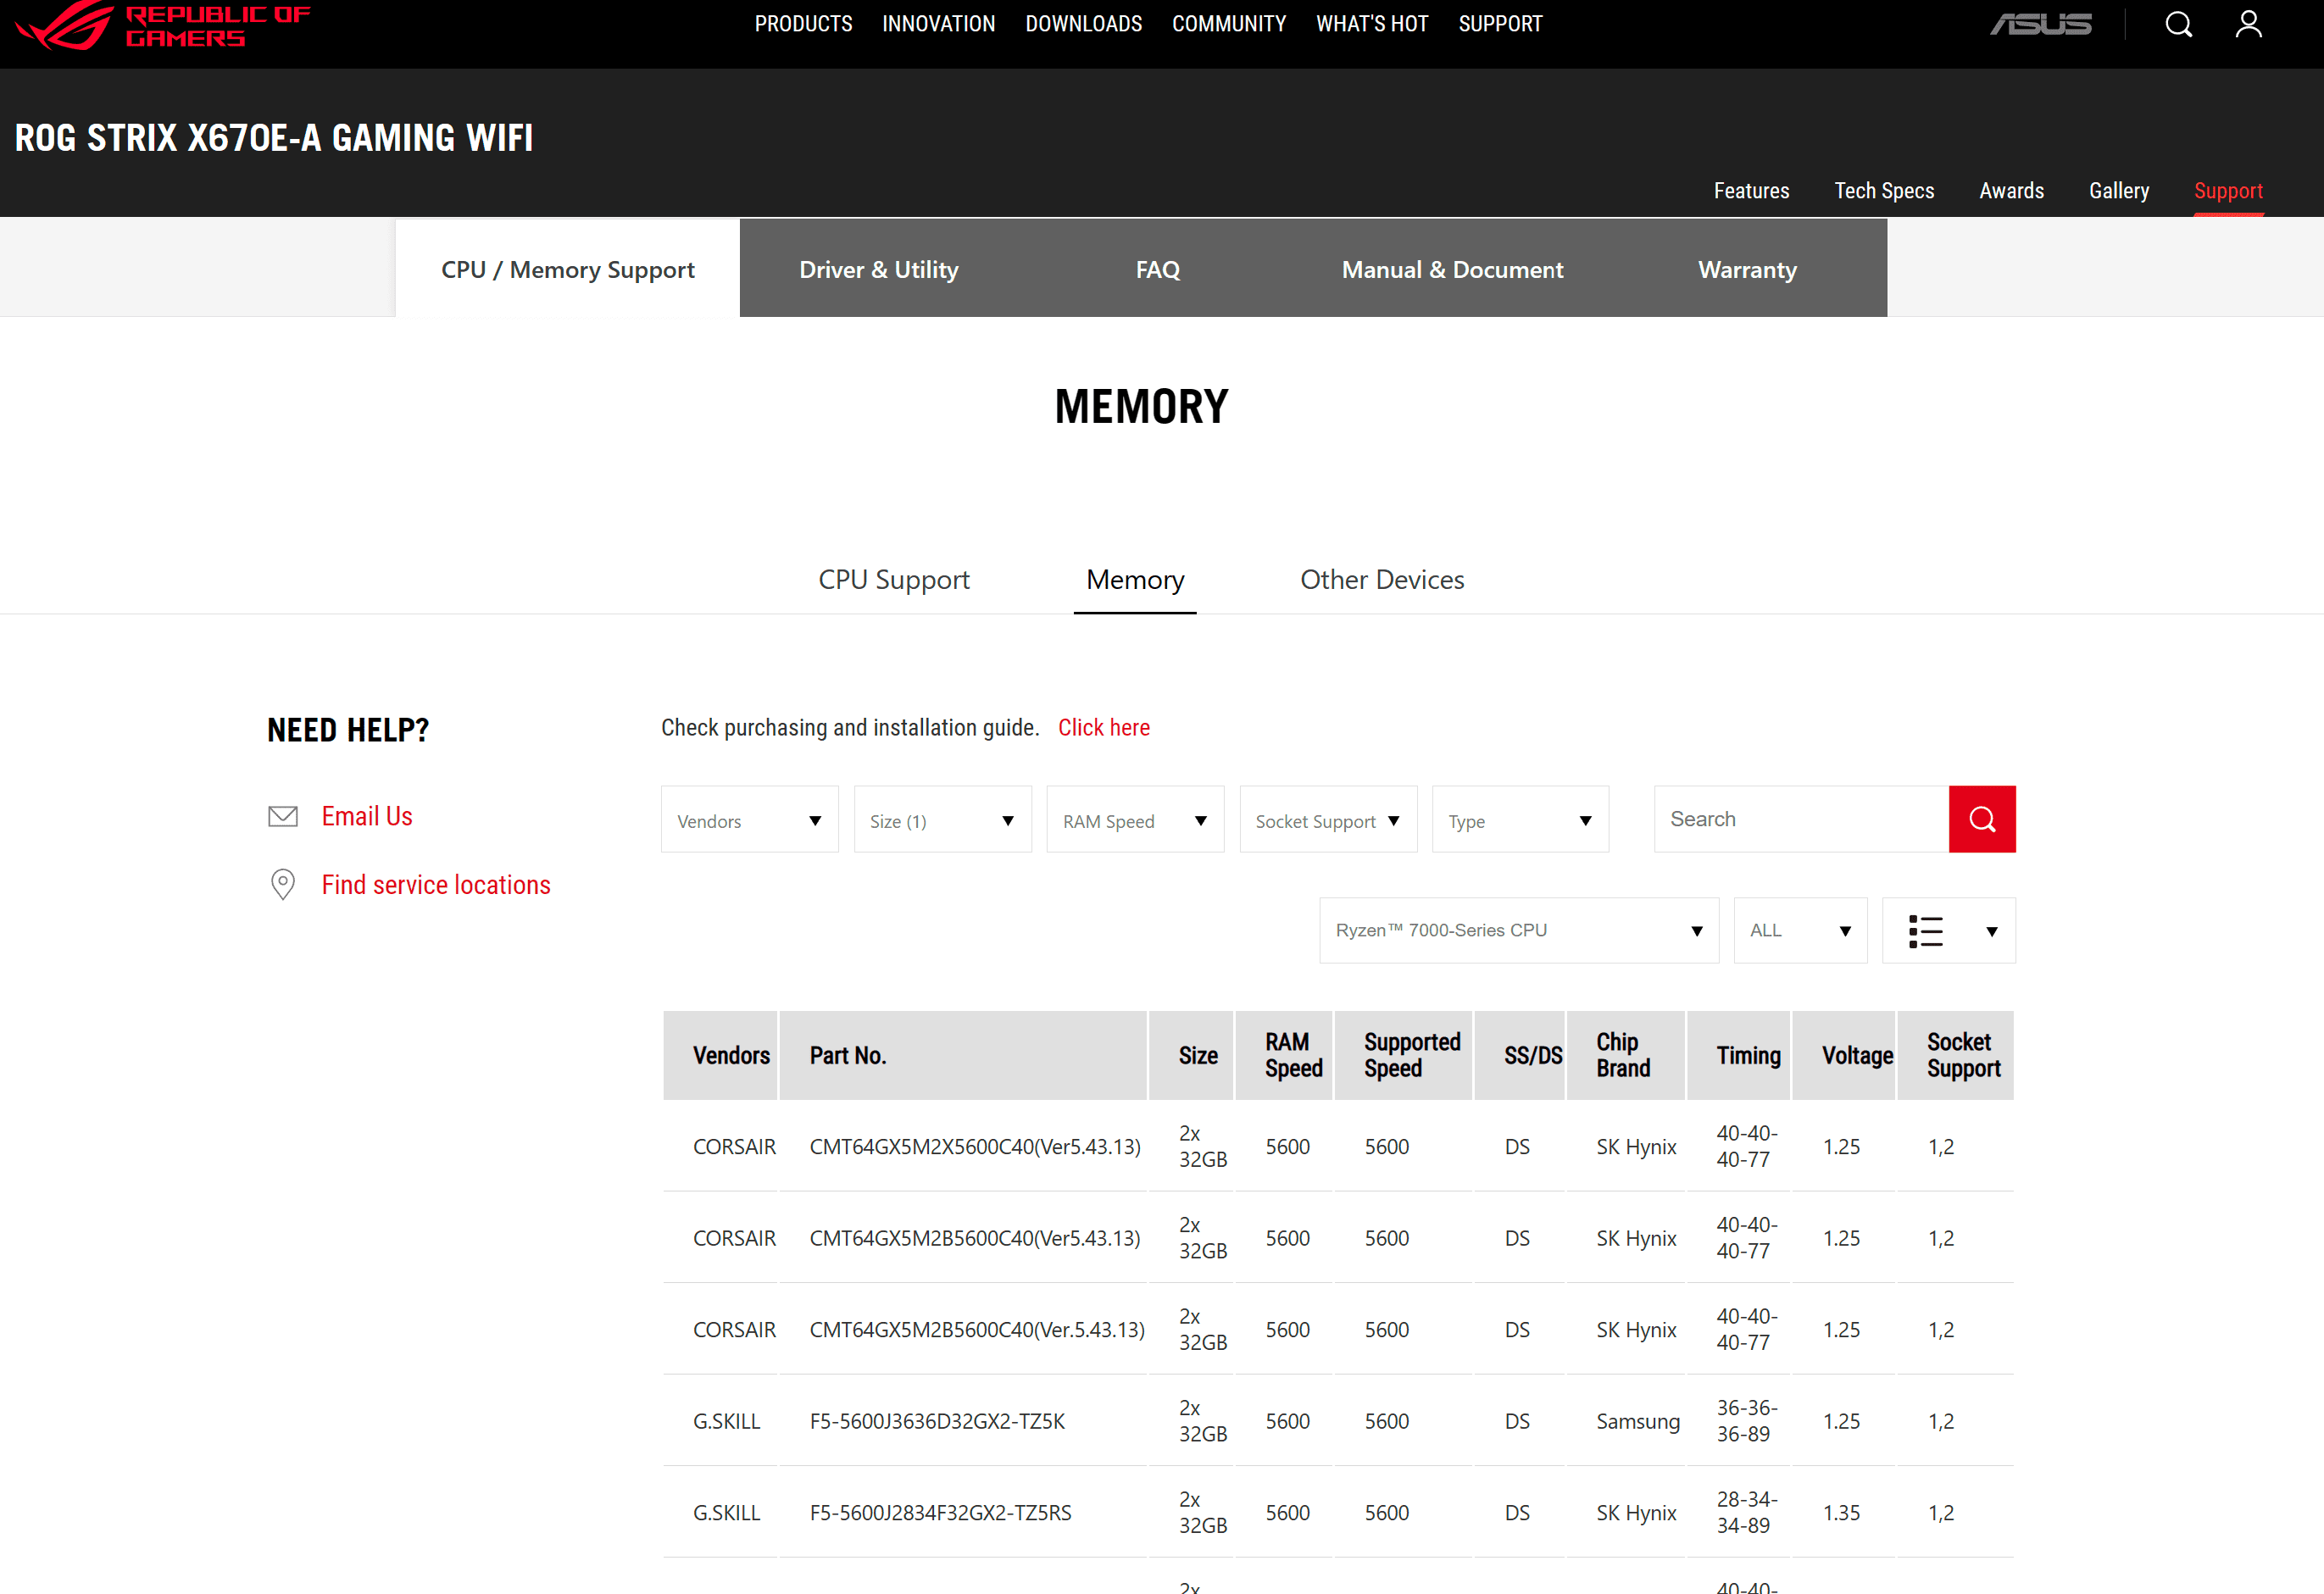
Task: Click the map pin icon for service locations
Action: [x=283, y=884]
